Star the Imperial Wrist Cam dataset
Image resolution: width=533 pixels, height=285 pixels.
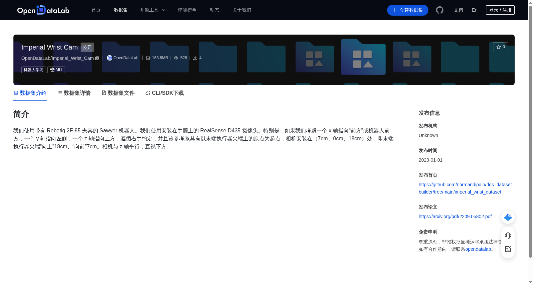[500, 47]
